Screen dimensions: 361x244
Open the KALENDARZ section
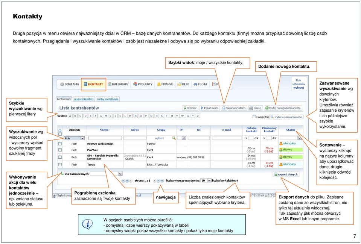118,84
